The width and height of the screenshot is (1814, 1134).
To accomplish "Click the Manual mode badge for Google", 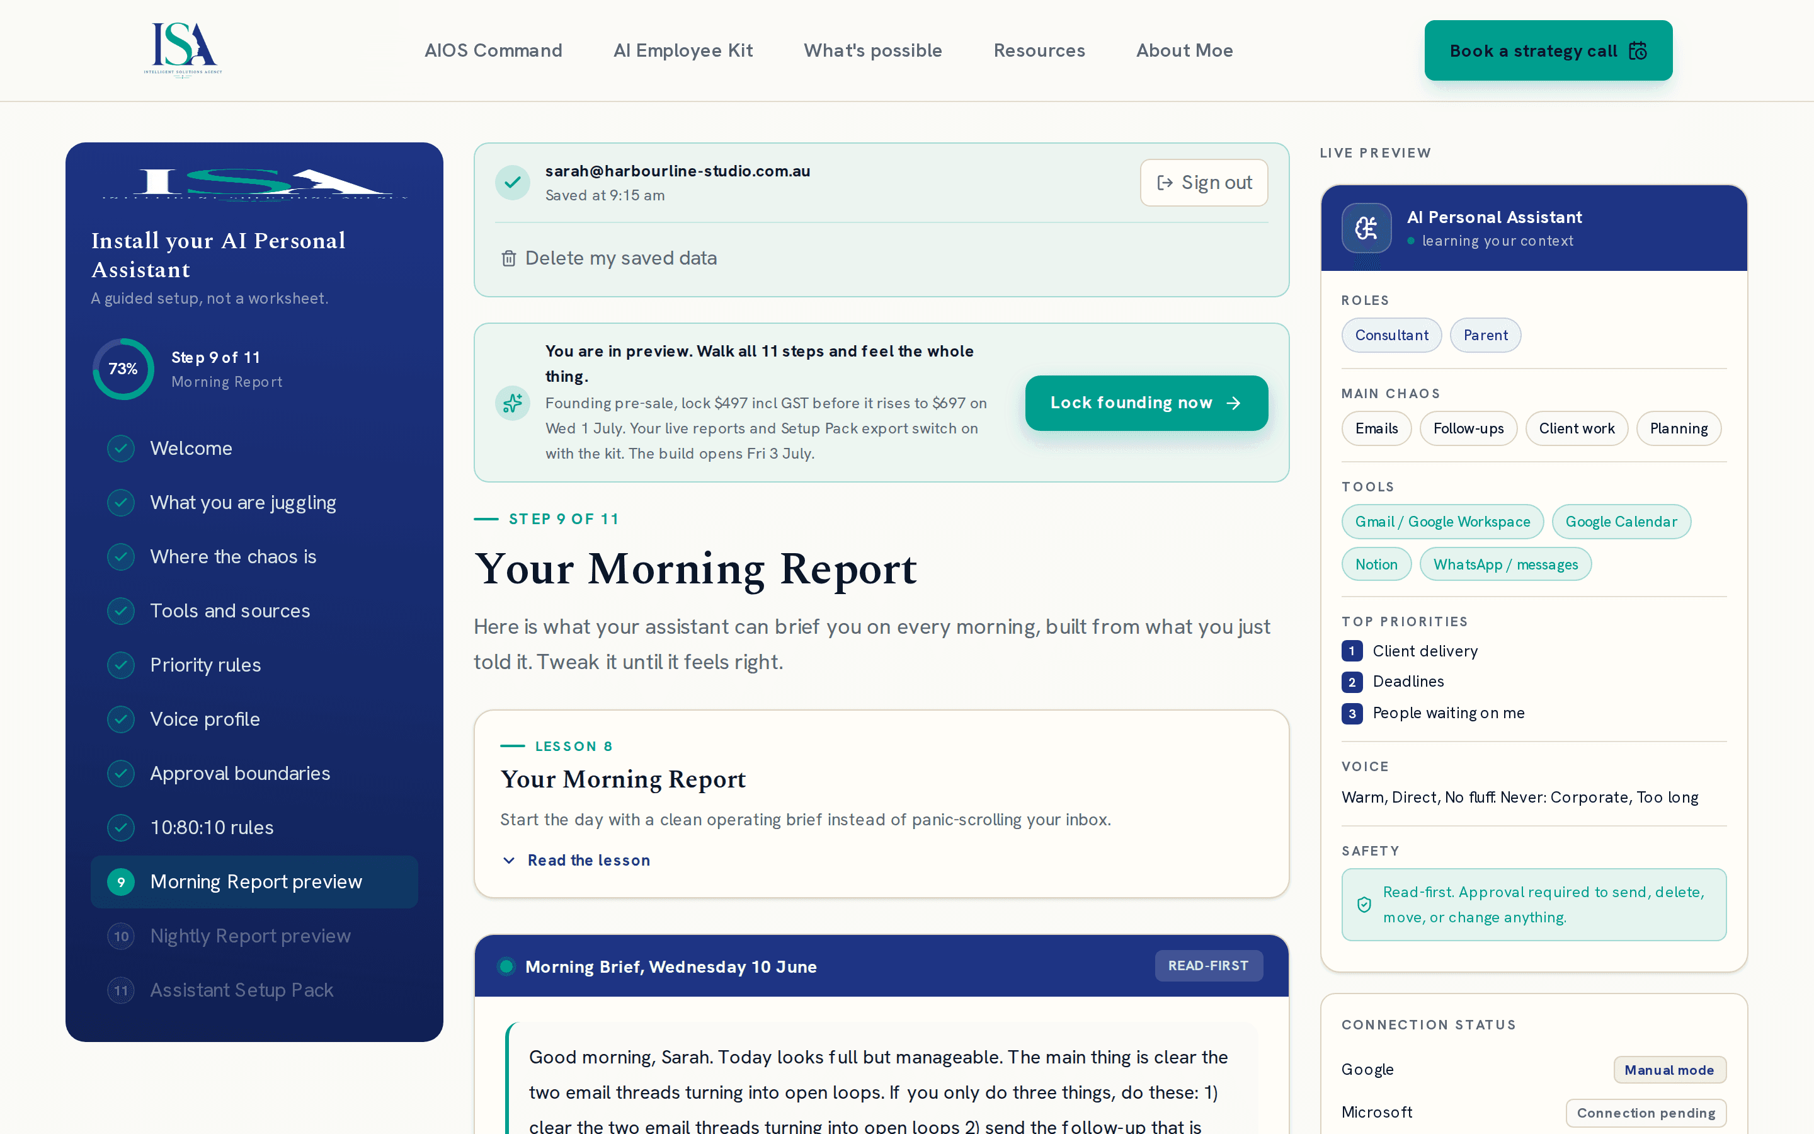I will (x=1669, y=1070).
